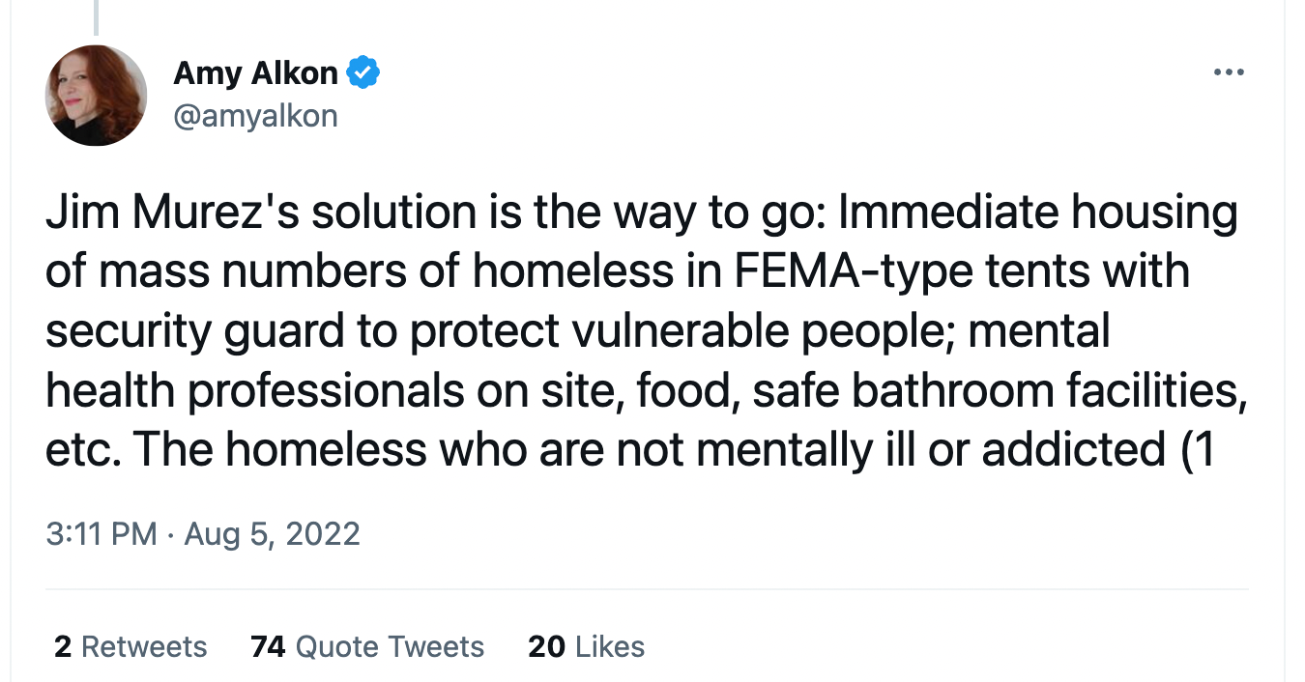Click the Amy Alkon display name
Screen dimensions: 1305x682
256,72
